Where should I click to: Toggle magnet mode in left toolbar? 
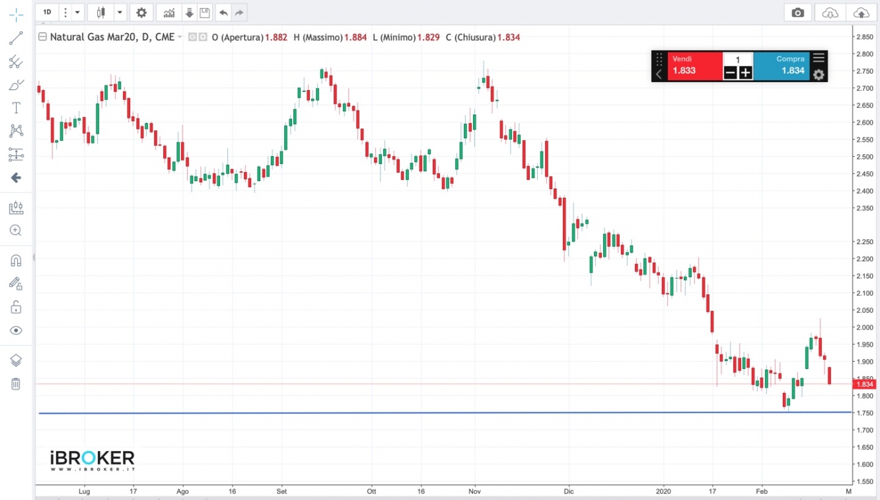click(16, 261)
